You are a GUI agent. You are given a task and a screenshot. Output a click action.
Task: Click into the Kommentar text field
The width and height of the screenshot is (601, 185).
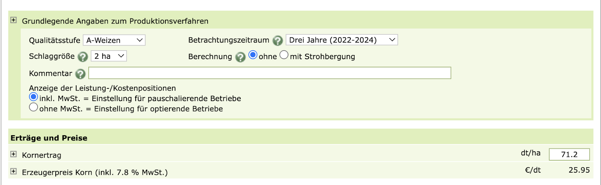pos(269,73)
